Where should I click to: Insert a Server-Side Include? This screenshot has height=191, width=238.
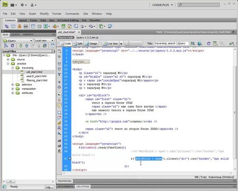click(69, 27)
